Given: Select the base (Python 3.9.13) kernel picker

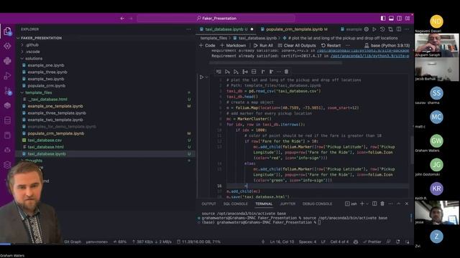Looking at the screenshot, I should click(x=387, y=45).
